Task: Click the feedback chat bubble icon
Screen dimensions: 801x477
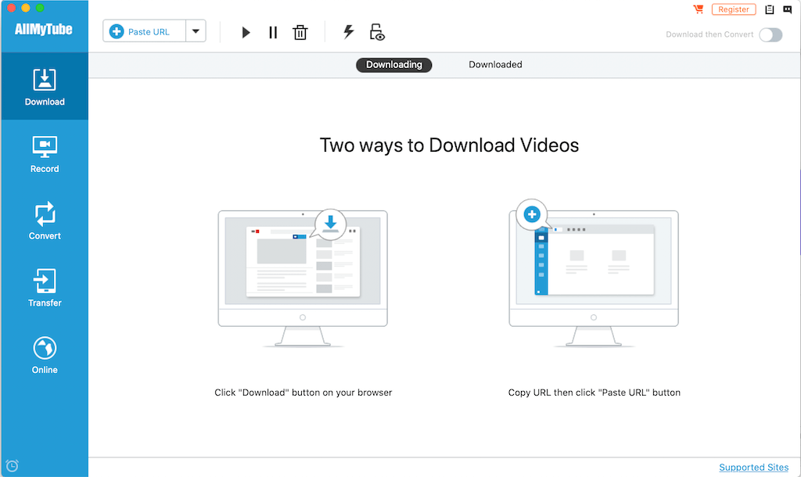Action: 787,9
